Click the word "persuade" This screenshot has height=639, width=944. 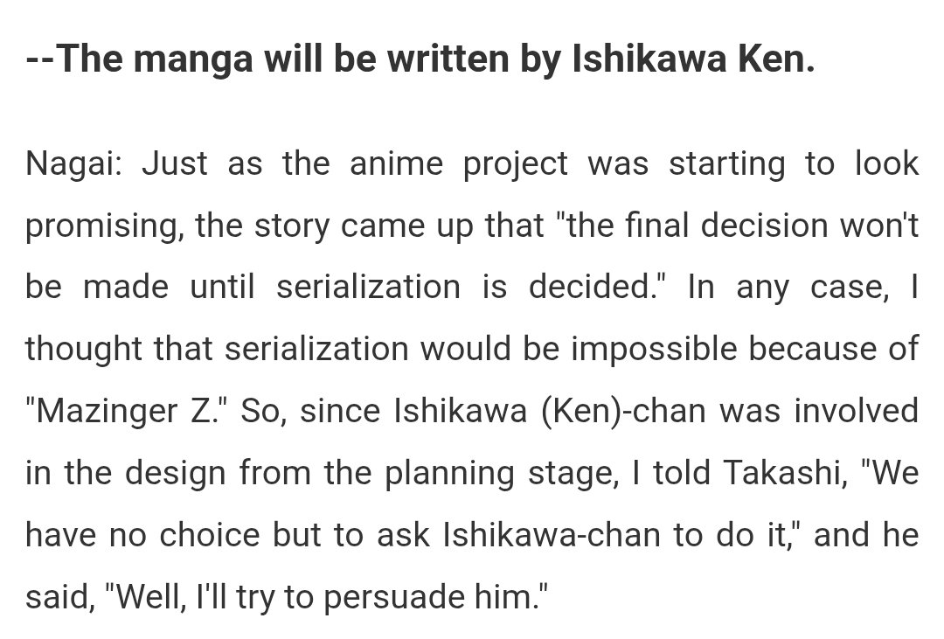coord(395,599)
